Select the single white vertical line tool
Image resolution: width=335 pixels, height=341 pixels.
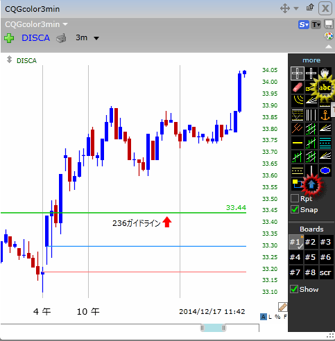click(311, 170)
